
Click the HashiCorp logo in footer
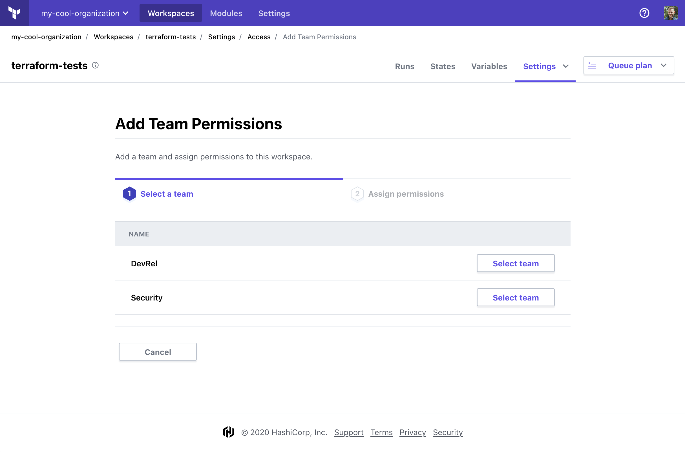pos(229,432)
